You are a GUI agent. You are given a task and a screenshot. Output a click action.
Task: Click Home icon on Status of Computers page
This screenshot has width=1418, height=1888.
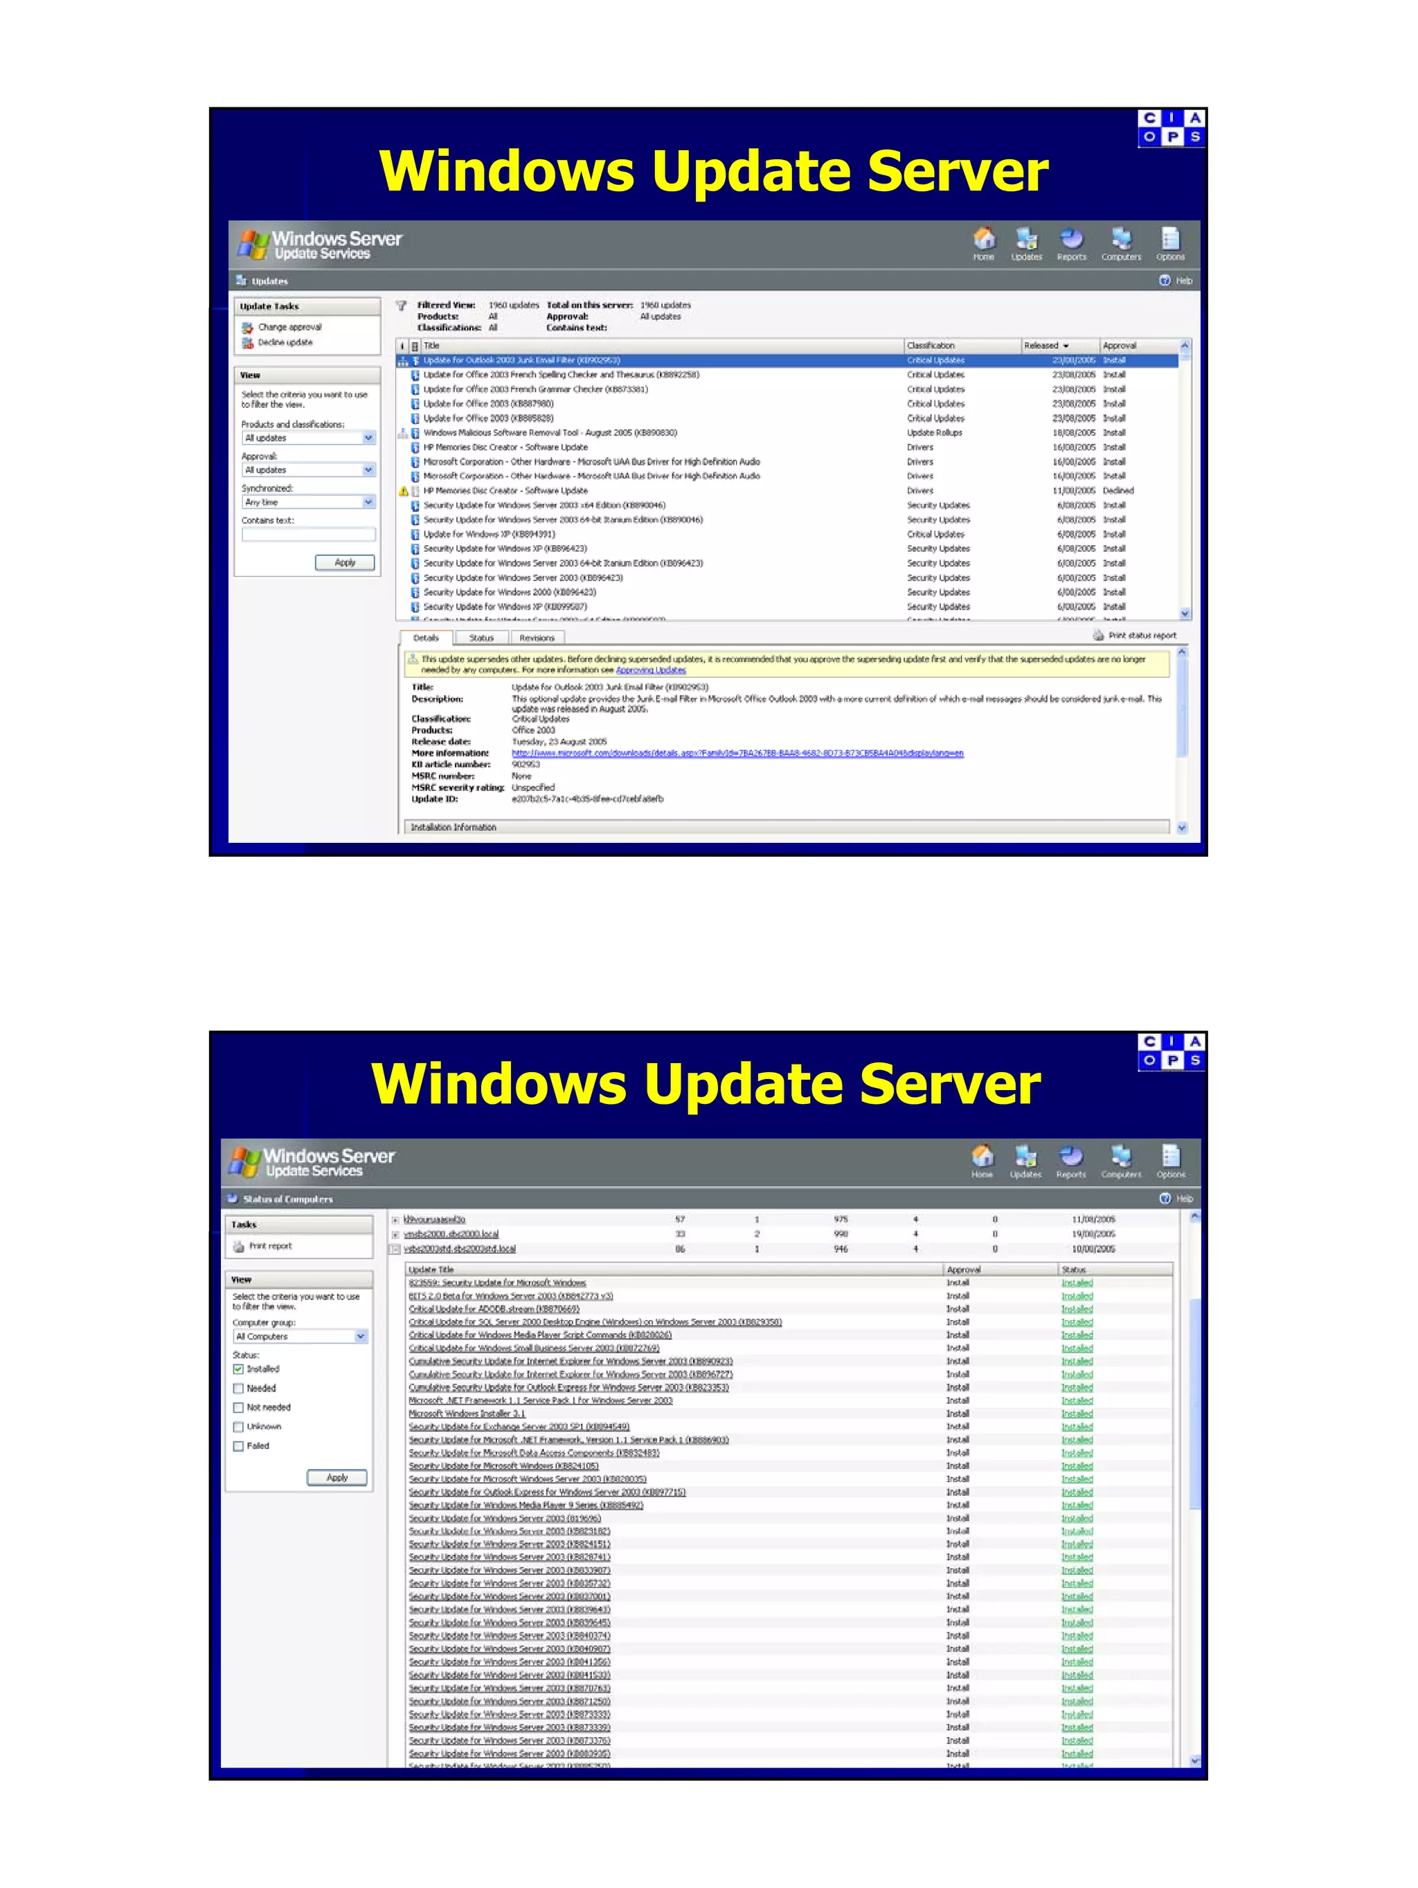[982, 1157]
